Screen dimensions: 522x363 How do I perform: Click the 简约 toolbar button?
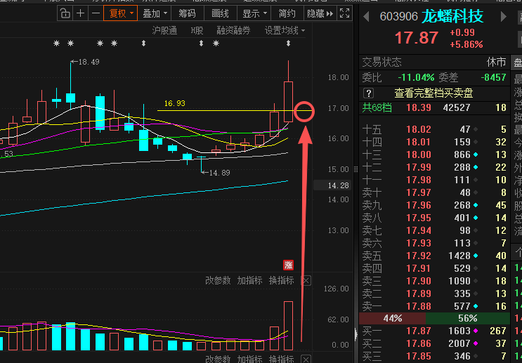point(287,13)
